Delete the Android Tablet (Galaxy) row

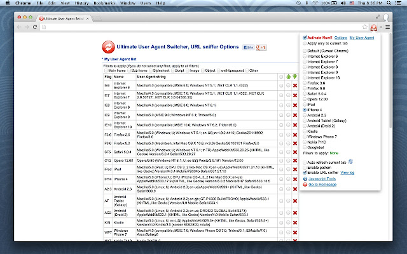(295, 201)
